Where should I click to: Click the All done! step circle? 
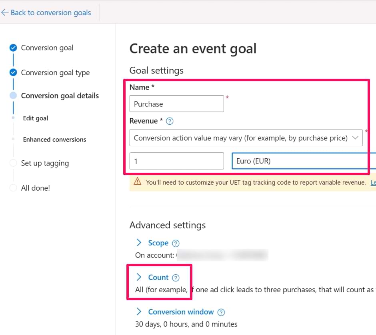coord(13,188)
